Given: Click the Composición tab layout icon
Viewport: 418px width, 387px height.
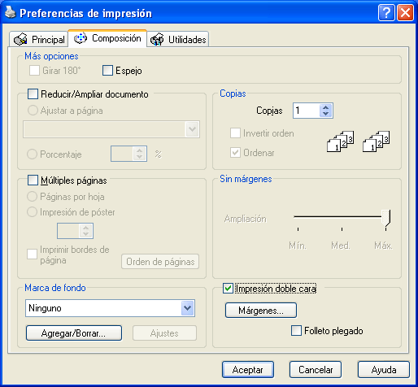Looking at the screenshot, I should click(x=81, y=38).
